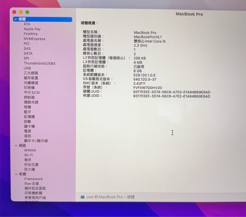Click the laptop icon in the path bar
The width and height of the screenshot is (246, 217).
83,197
